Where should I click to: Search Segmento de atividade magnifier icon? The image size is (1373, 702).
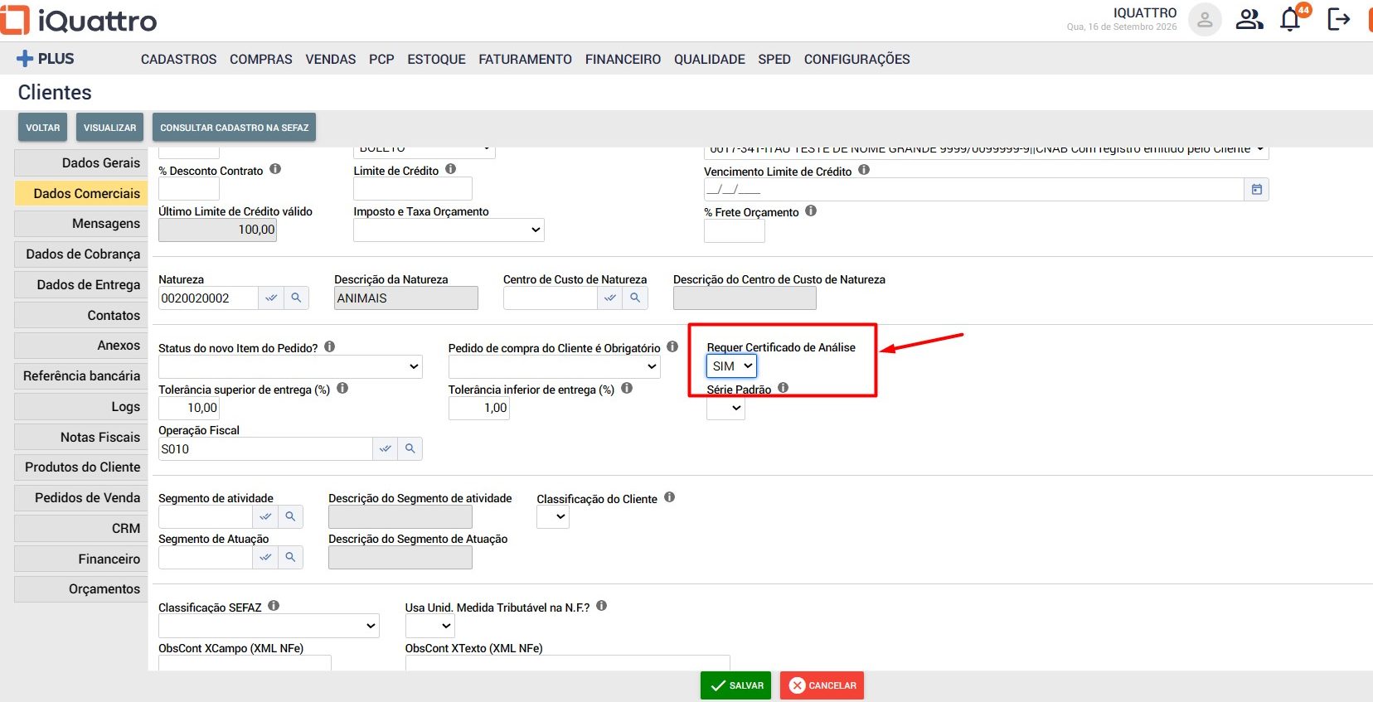(290, 516)
